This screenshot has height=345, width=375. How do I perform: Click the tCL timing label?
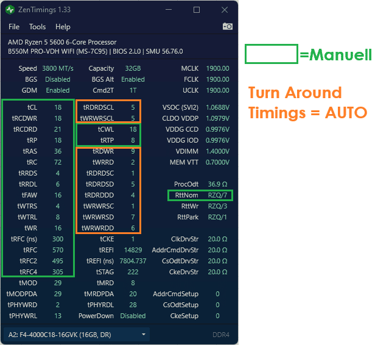pyautogui.click(x=32, y=107)
